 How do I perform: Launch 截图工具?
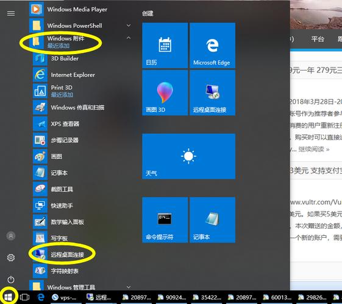pos(83,189)
